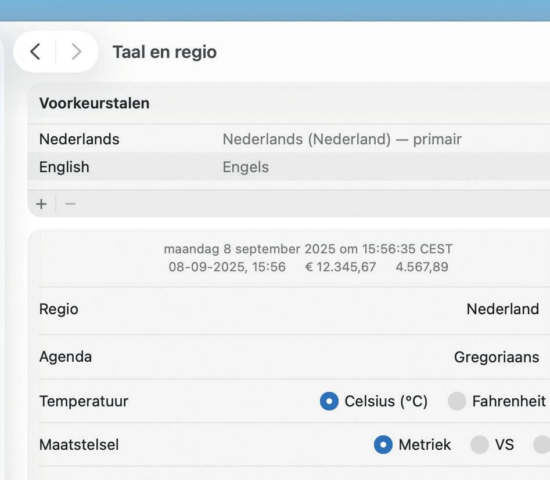Click the 'Nederlands (Nederland) — primair' description
This screenshot has width=550, height=480.
point(342,139)
